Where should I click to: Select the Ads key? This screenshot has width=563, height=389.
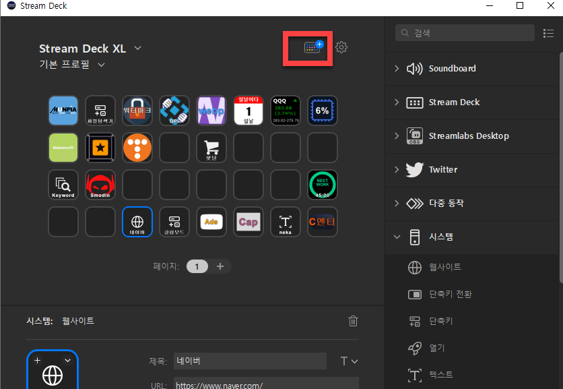211,222
